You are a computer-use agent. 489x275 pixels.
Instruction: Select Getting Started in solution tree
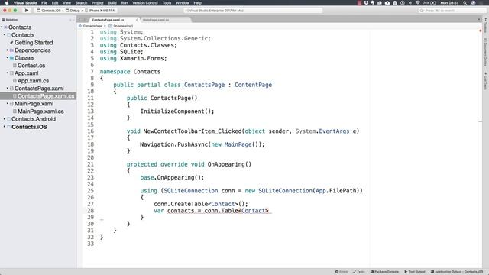pos(34,43)
